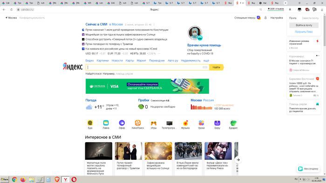
Task: Click the Найти search button
Action: (x=217, y=67)
